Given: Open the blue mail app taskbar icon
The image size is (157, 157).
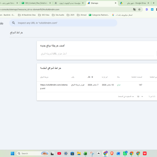Looking at the screenshot, I should tap(119, 153).
